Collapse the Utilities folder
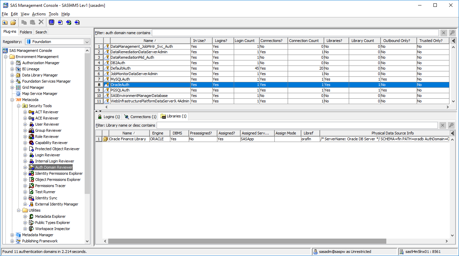The width and height of the screenshot is (459, 256). point(19,210)
